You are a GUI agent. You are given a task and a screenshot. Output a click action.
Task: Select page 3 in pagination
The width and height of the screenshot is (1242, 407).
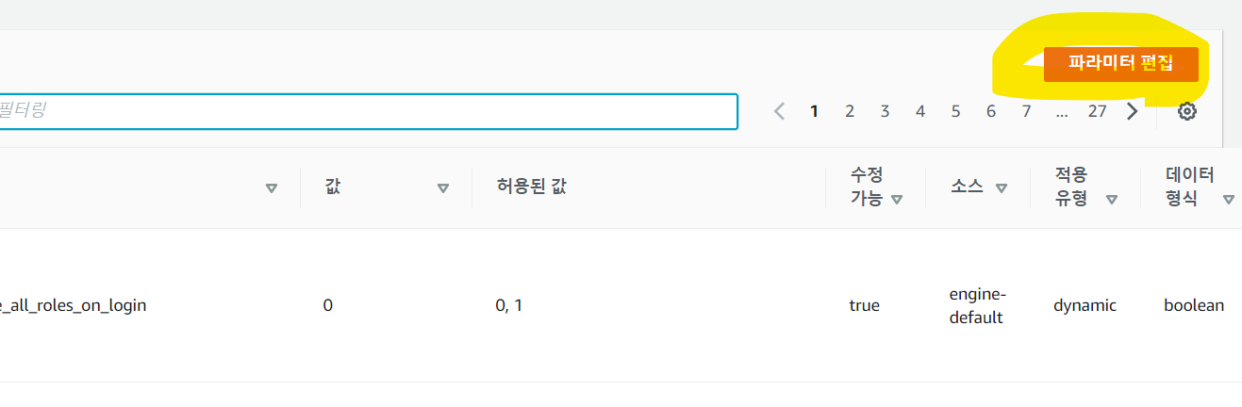(885, 111)
